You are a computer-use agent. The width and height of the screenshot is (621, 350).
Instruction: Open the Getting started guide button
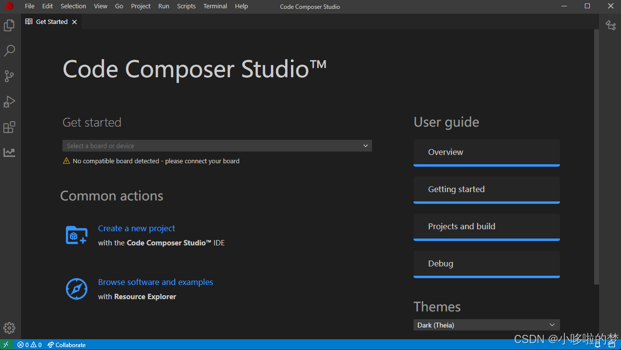click(487, 190)
